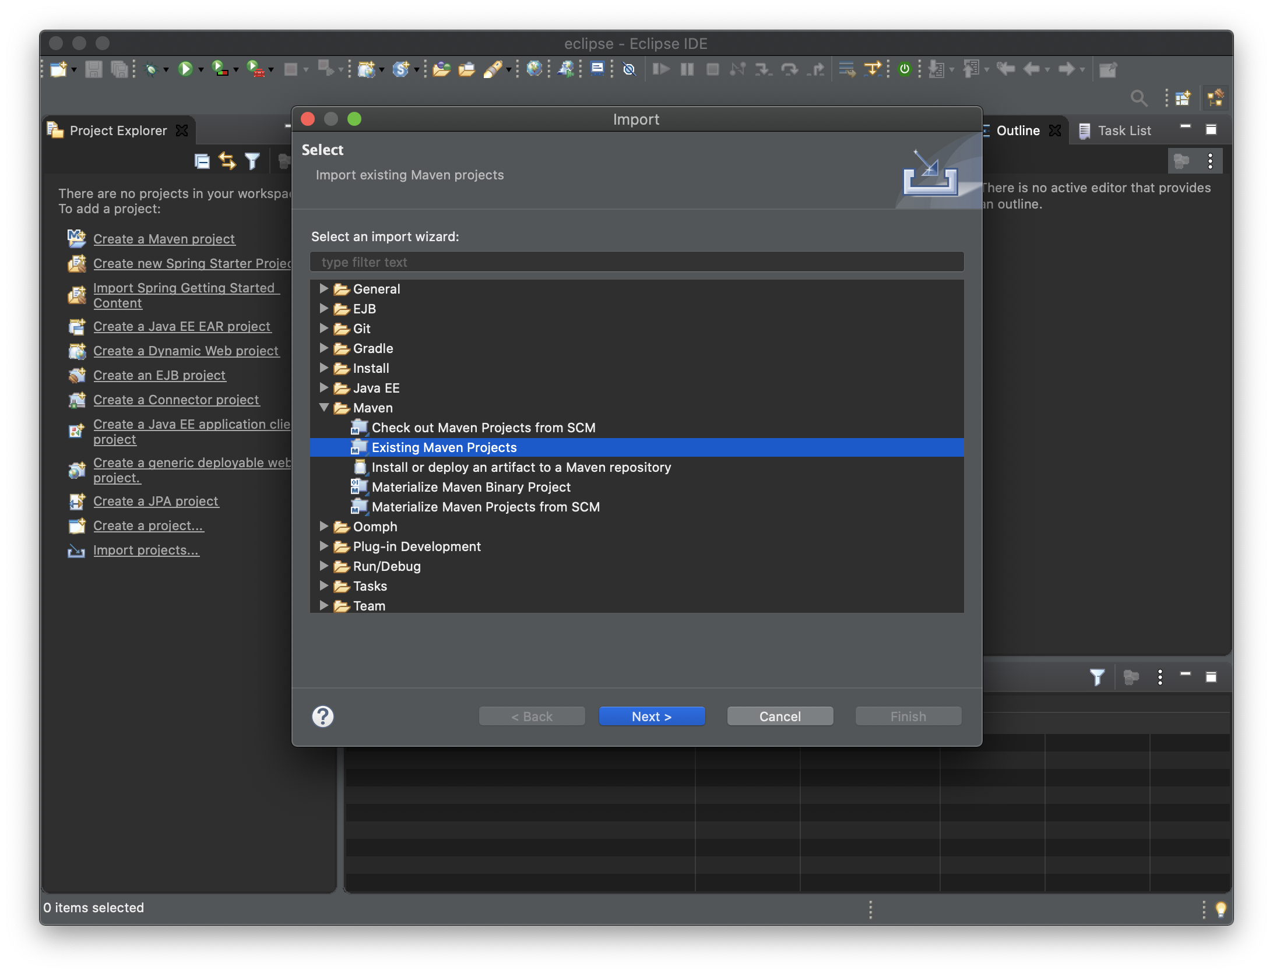This screenshot has height=974, width=1273.
Task: Select Materialize Maven Binary Project
Action: [x=471, y=487]
